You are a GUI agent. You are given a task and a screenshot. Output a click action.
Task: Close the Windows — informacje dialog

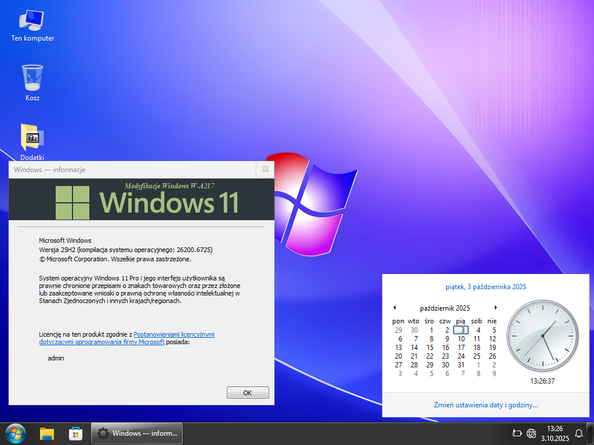[x=265, y=169]
